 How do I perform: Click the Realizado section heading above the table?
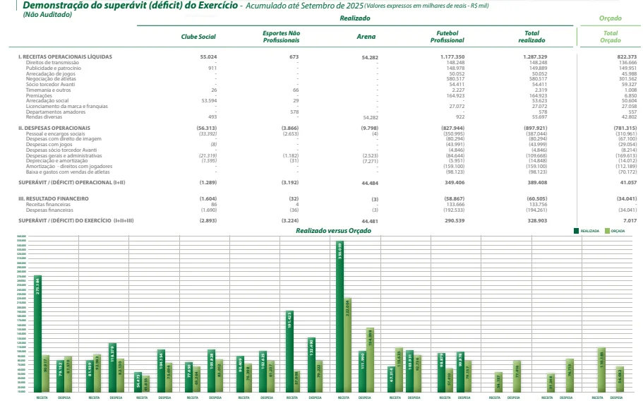pos(354,17)
